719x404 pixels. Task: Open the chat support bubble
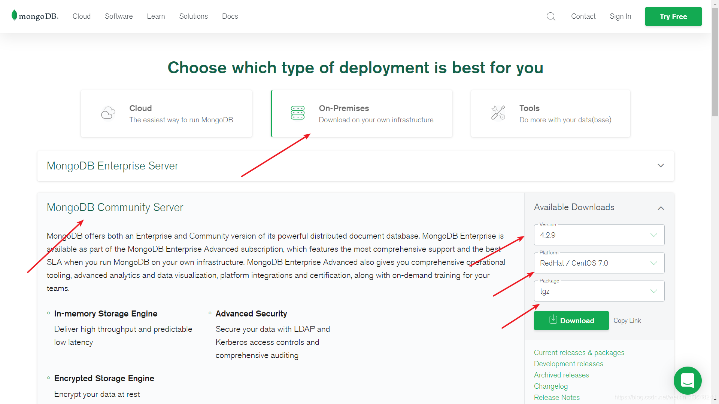(x=688, y=380)
